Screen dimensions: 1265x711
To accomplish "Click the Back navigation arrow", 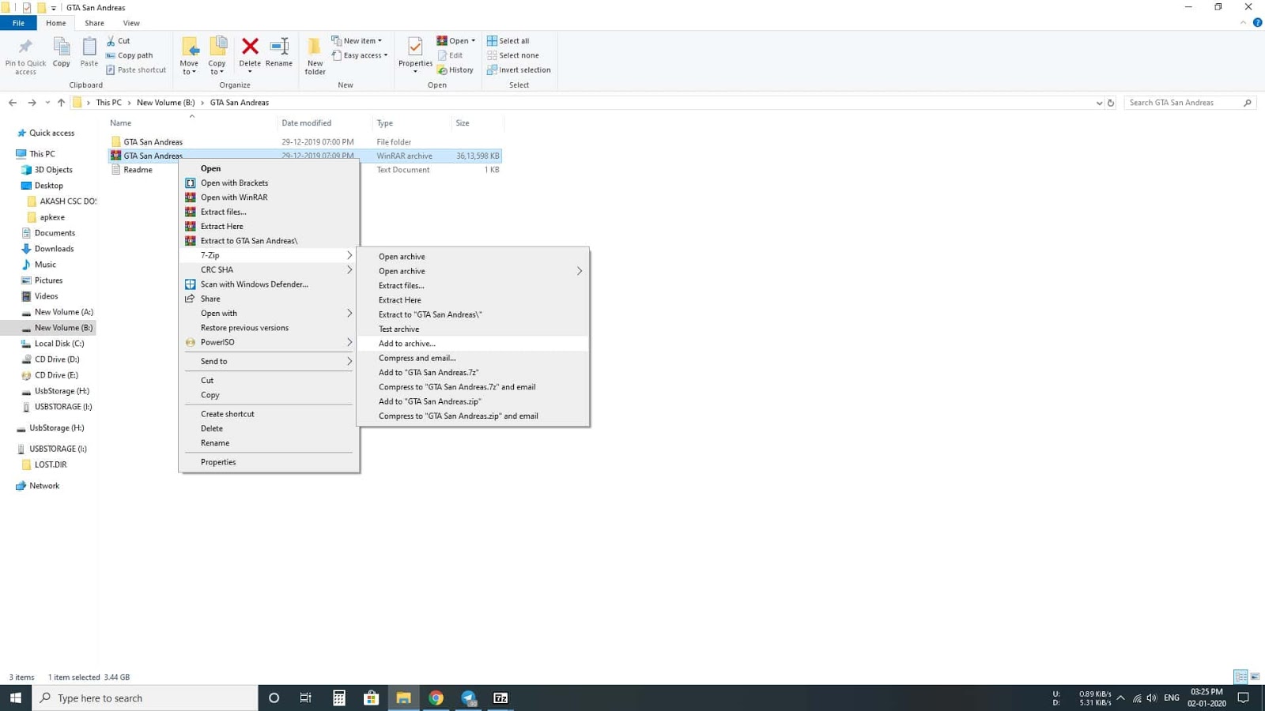I will [x=13, y=103].
